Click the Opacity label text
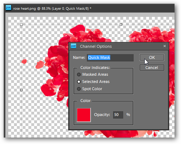The width and height of the screenshot is (181, 144). tap(102, 115)
